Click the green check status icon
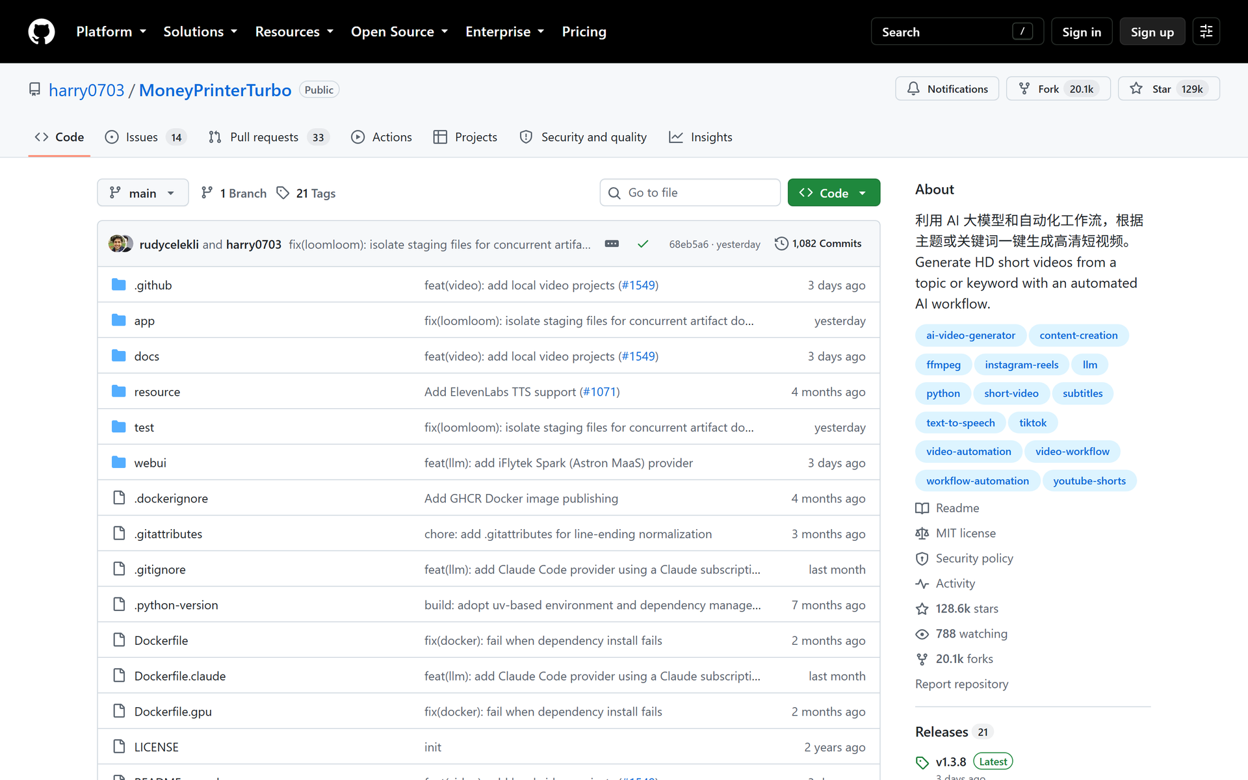1248x780 pixels. click(x=643, y=244)
